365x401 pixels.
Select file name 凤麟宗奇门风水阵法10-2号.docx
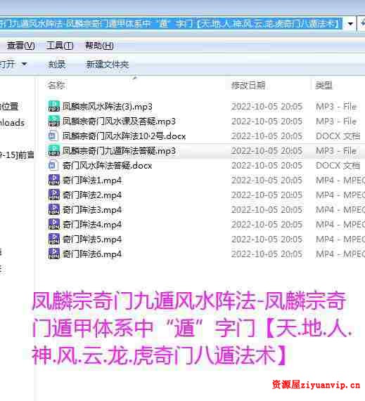tap(124, 136)
